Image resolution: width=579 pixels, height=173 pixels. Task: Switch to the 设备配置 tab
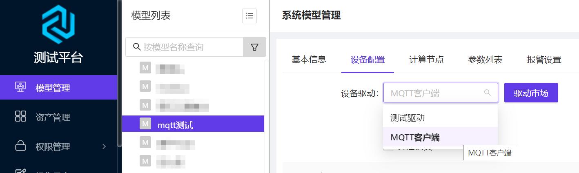tap(367, 60)
